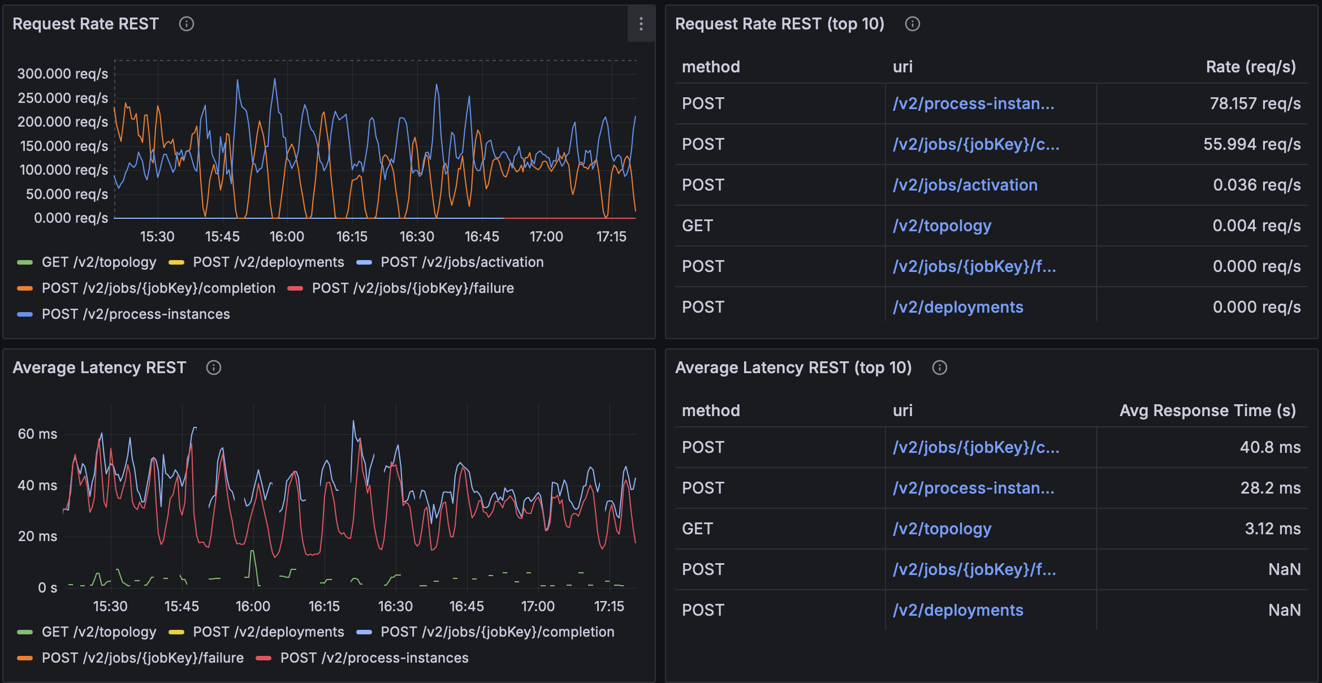
Task: Toggle GET /v2/topology series in Request Rate legend
Action: pyautogui.click(x=98, y=262)
